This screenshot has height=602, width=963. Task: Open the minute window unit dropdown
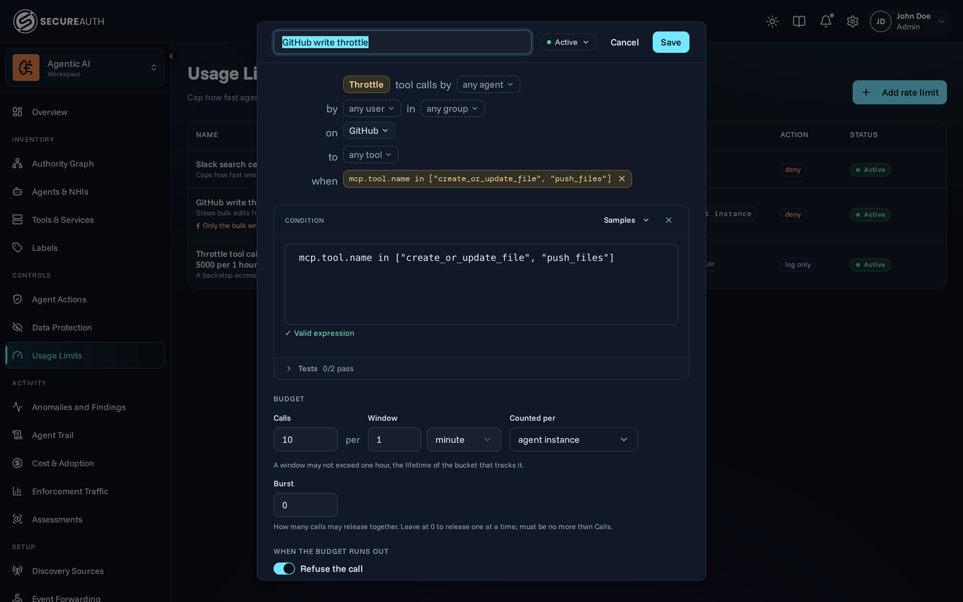(464, 439)
